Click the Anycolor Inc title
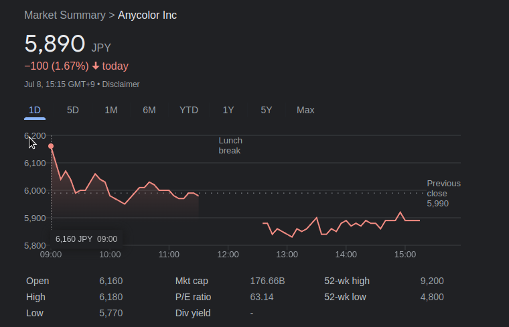 [x=147, y=15]
